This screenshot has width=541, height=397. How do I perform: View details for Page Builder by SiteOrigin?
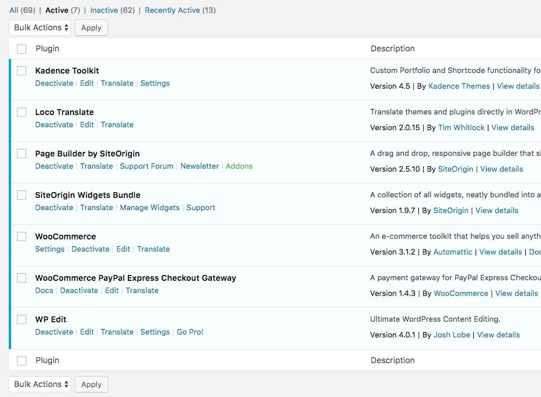pyautogui.click(x=502, y=169)
